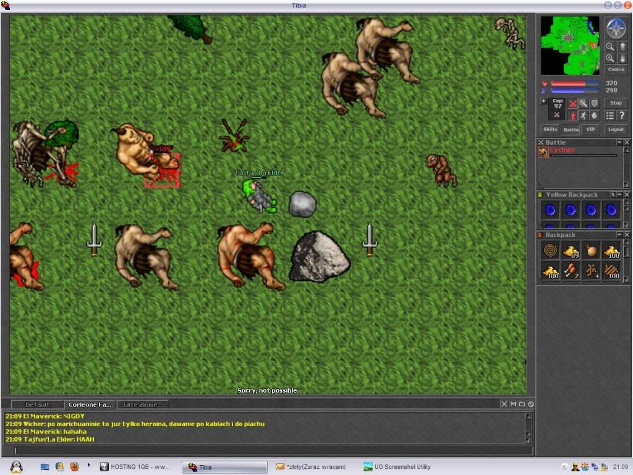Switch to the Default chat tab
The height and width of the screenshot is (475, 633).
(37, 404)
